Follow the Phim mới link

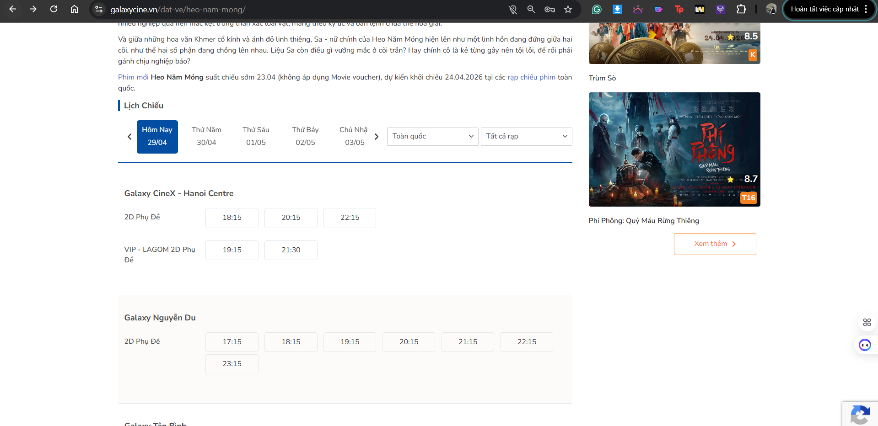click(133, 77)
